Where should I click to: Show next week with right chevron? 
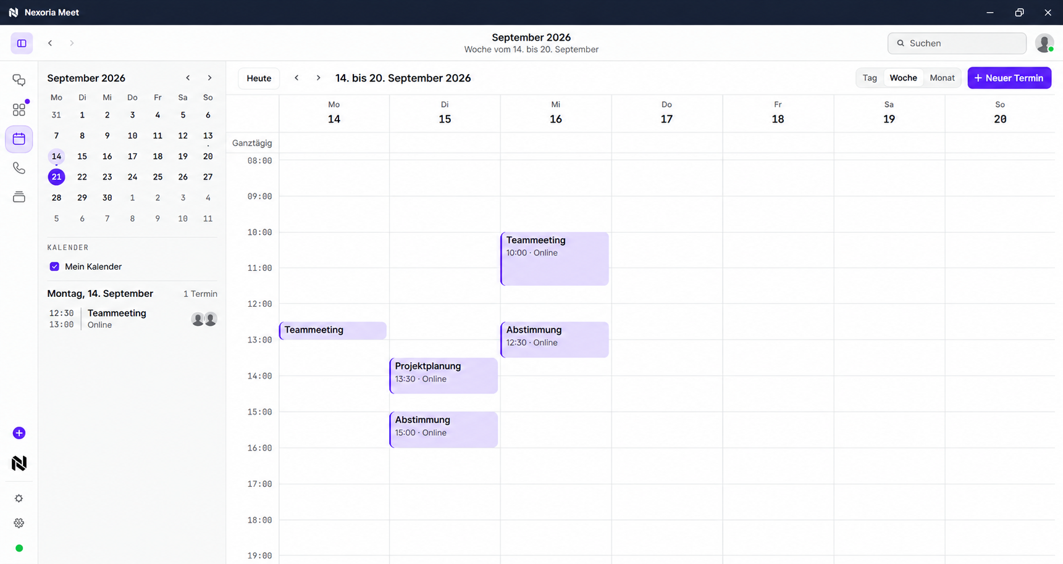318,78
